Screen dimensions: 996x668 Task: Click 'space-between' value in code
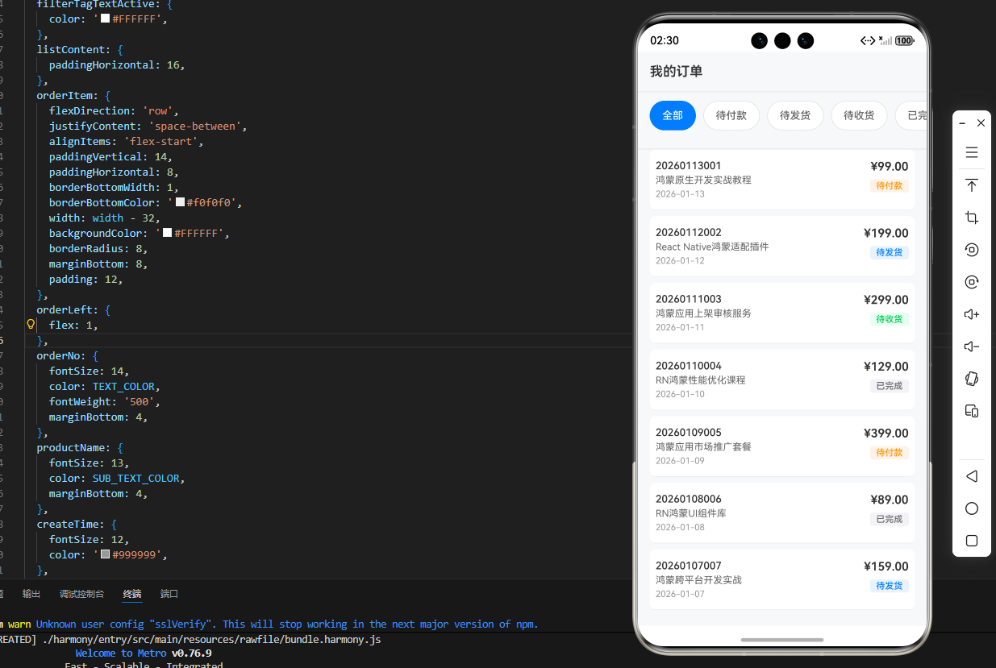[x=194, y=126]
